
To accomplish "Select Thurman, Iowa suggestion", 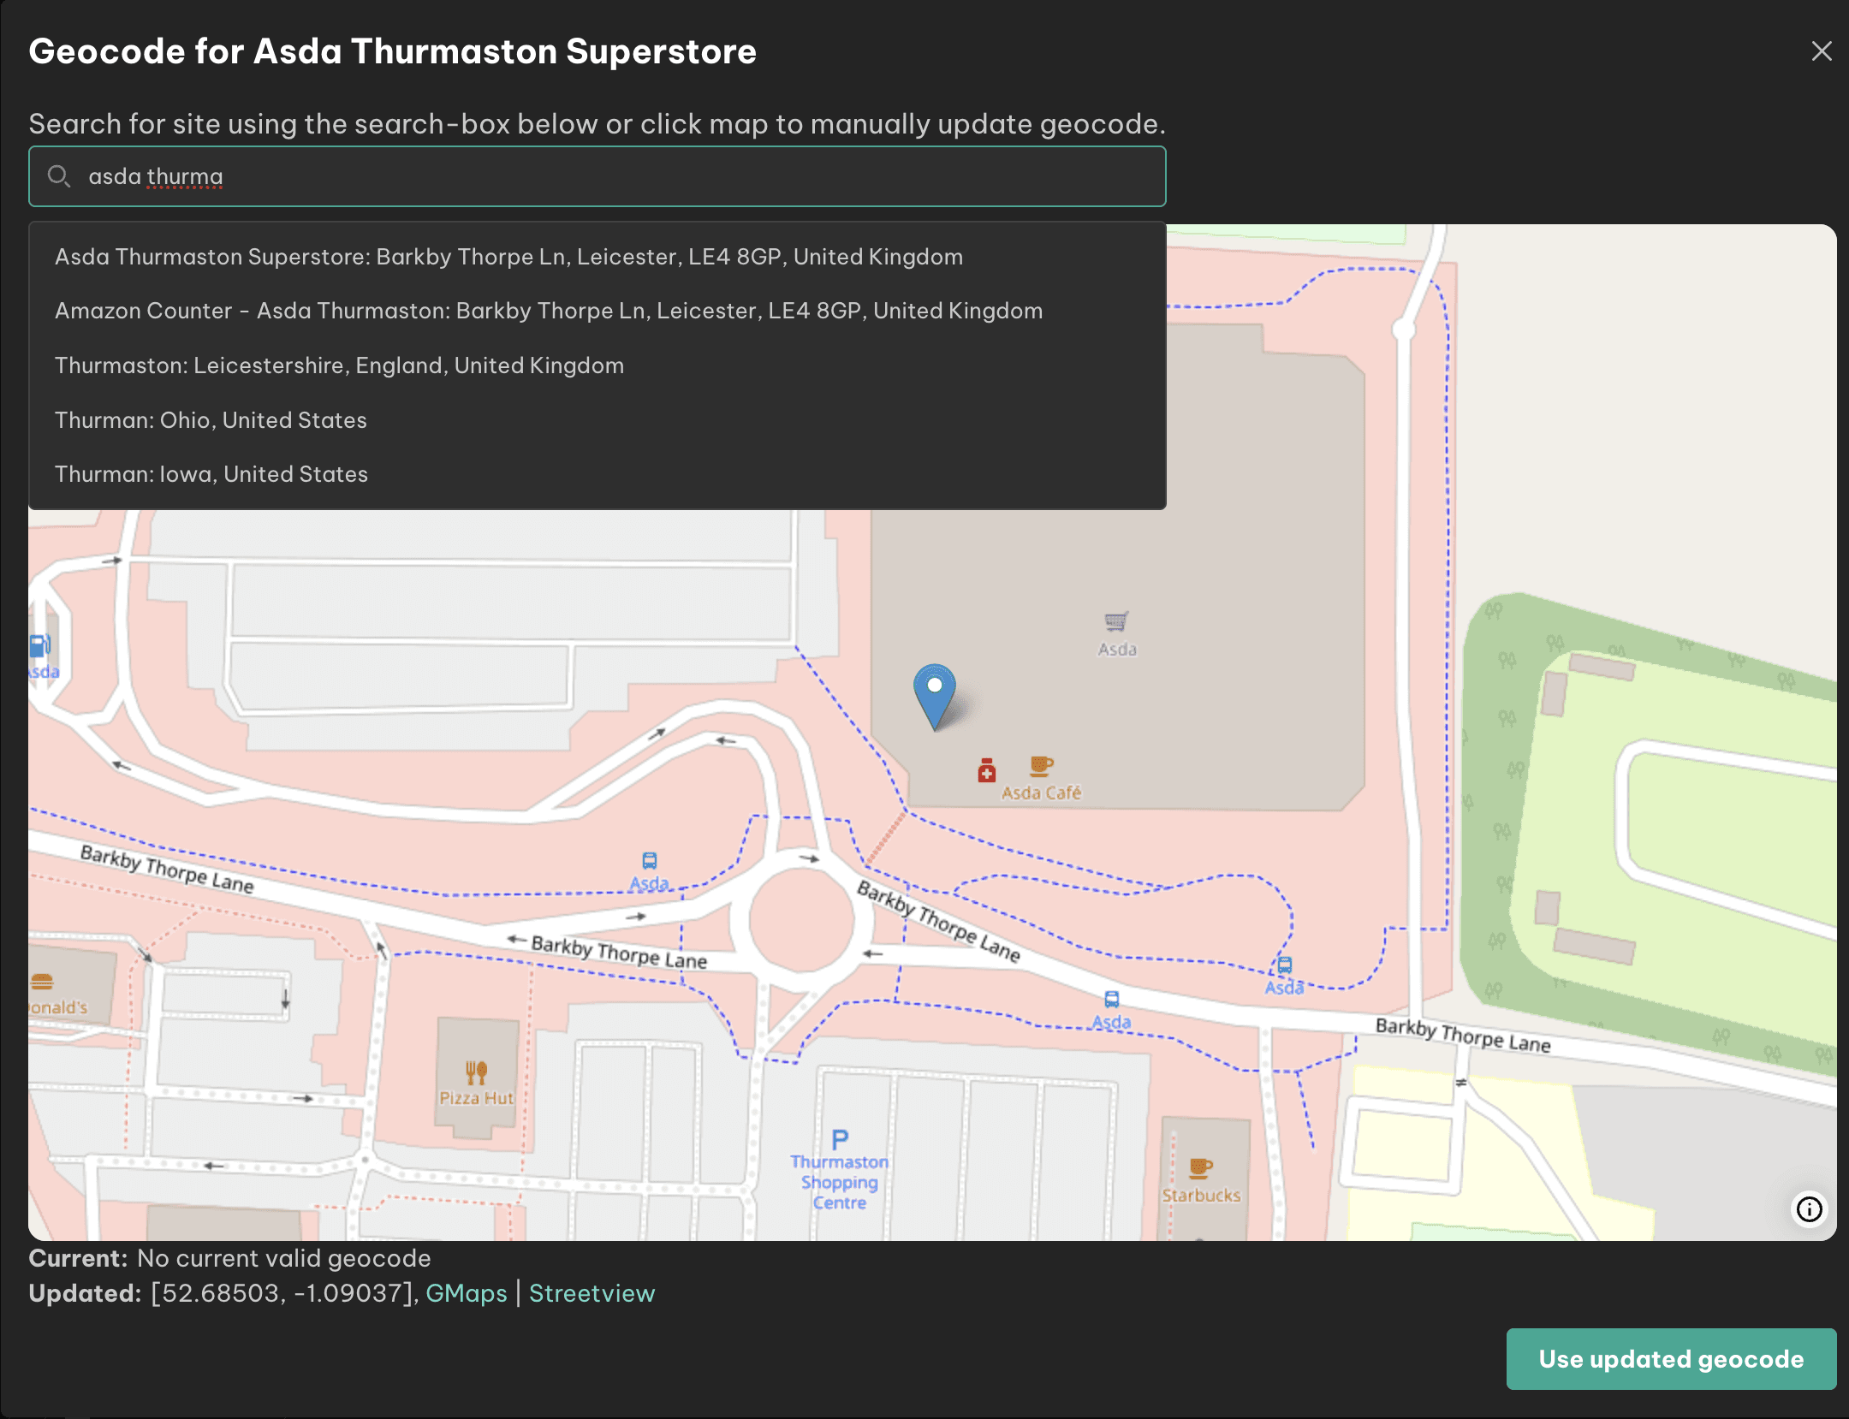I will [x=598, y=474].
